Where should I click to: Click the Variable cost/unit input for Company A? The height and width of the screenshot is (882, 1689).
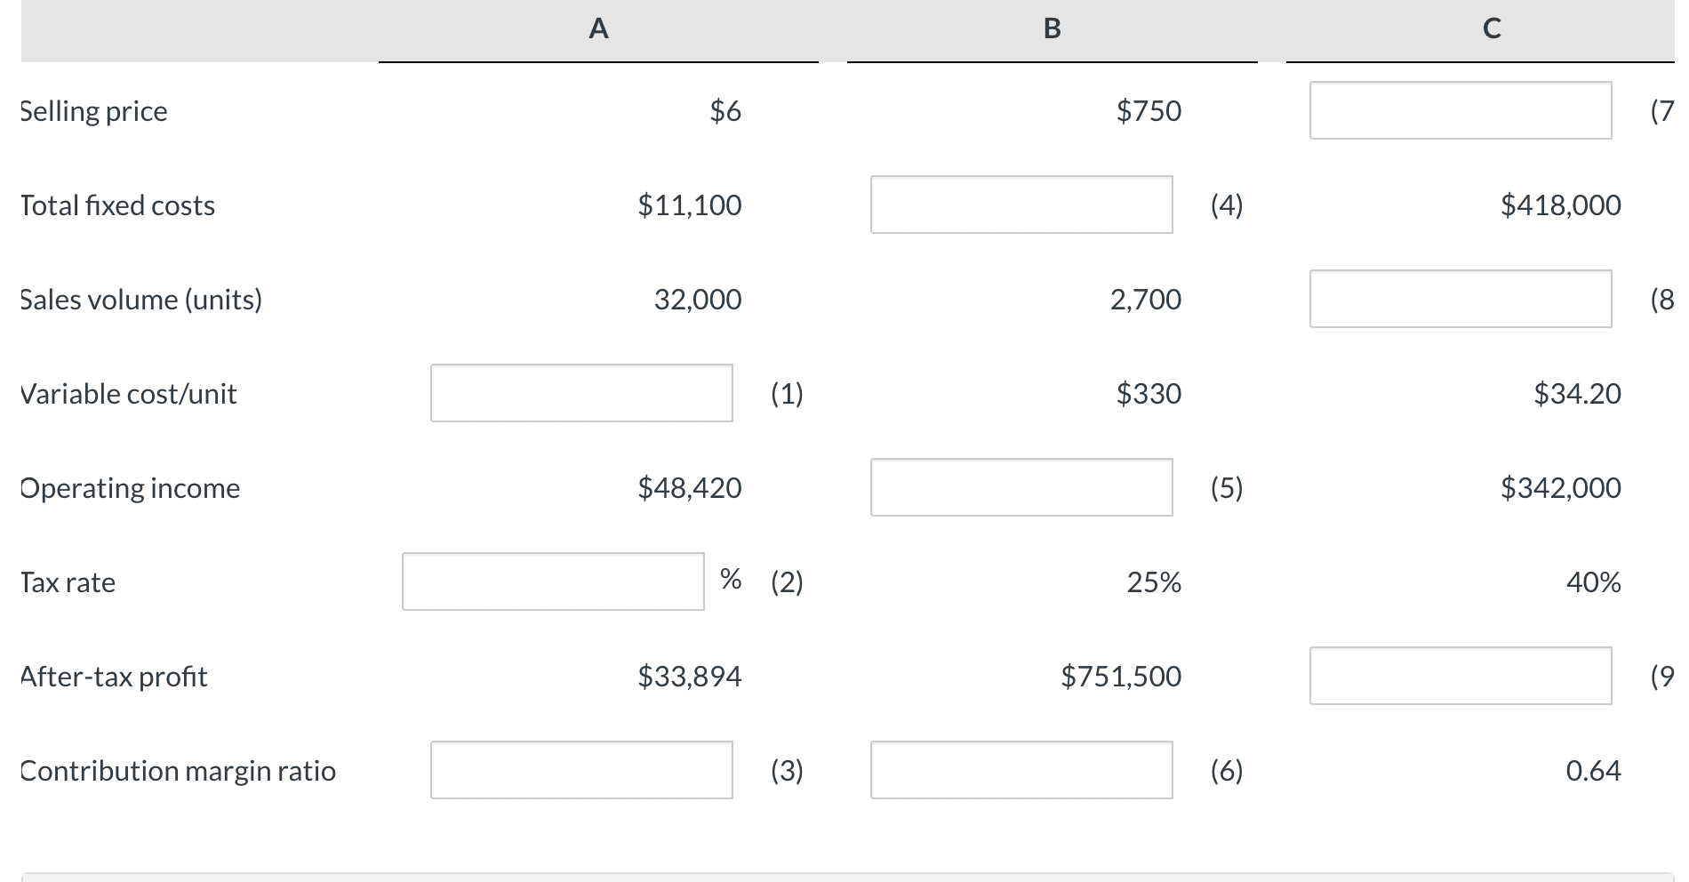[x=580, y=393]
